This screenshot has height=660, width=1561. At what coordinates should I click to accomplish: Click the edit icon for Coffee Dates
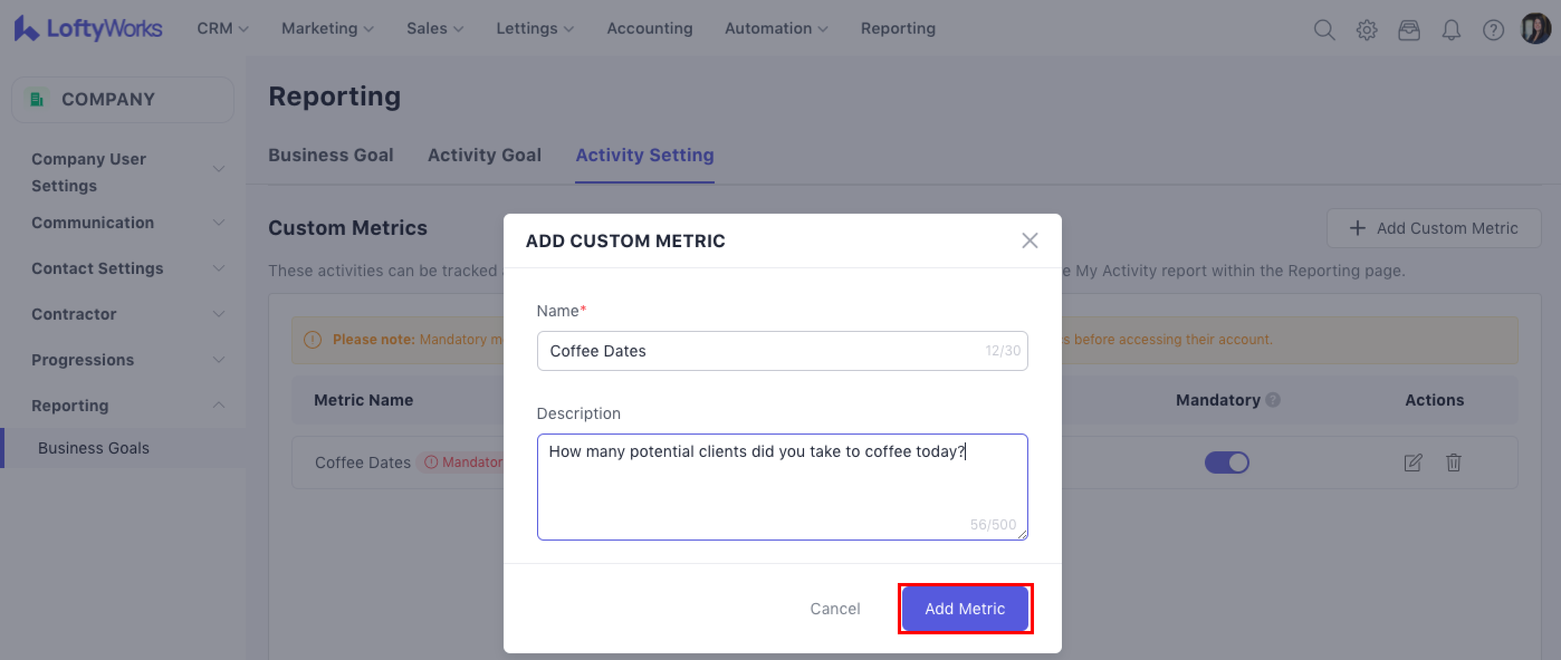point(1412,463)
